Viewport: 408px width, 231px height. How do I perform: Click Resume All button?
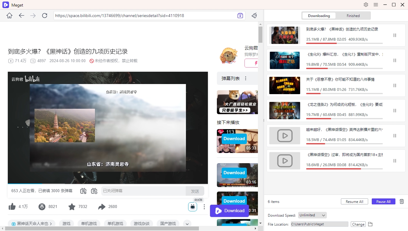(354, 202)
